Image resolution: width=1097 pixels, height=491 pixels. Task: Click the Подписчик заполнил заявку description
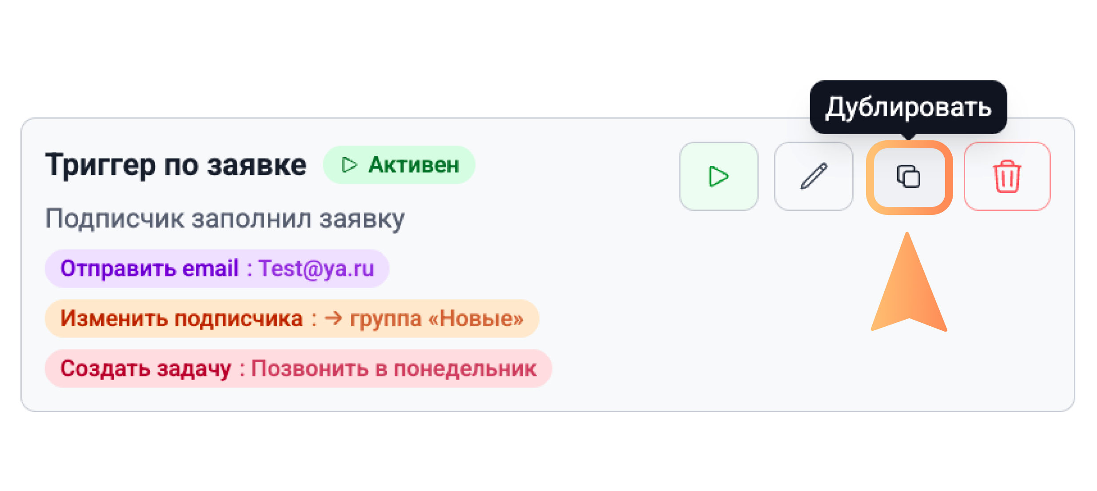coord(225,219)
